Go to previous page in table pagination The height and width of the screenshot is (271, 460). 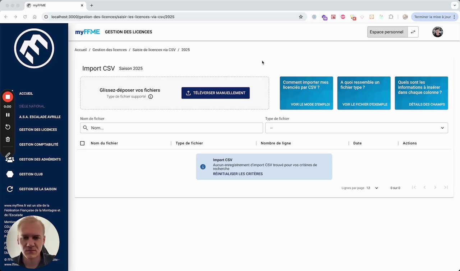click(x=424, y=187)
